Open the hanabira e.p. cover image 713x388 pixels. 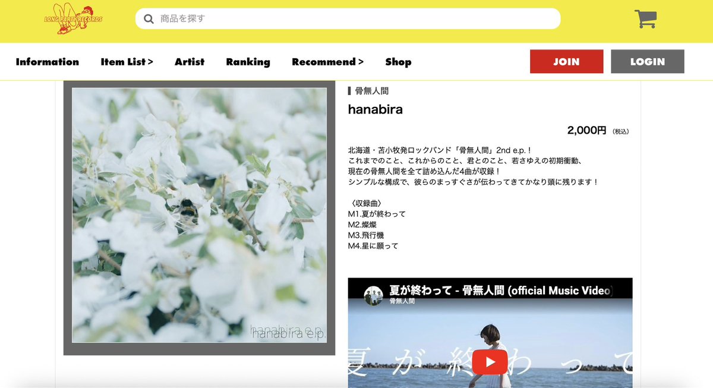point(199,215)
